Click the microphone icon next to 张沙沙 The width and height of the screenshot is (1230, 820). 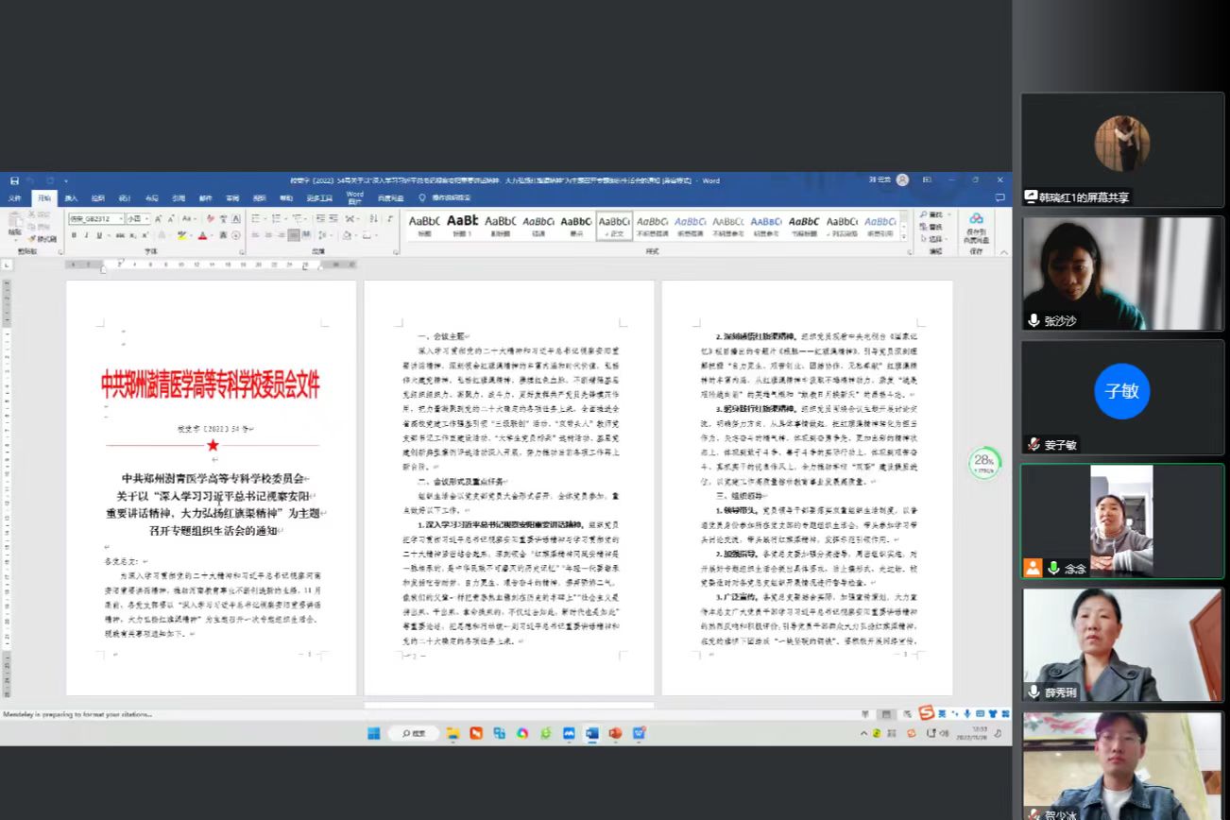click(1034, 320)
